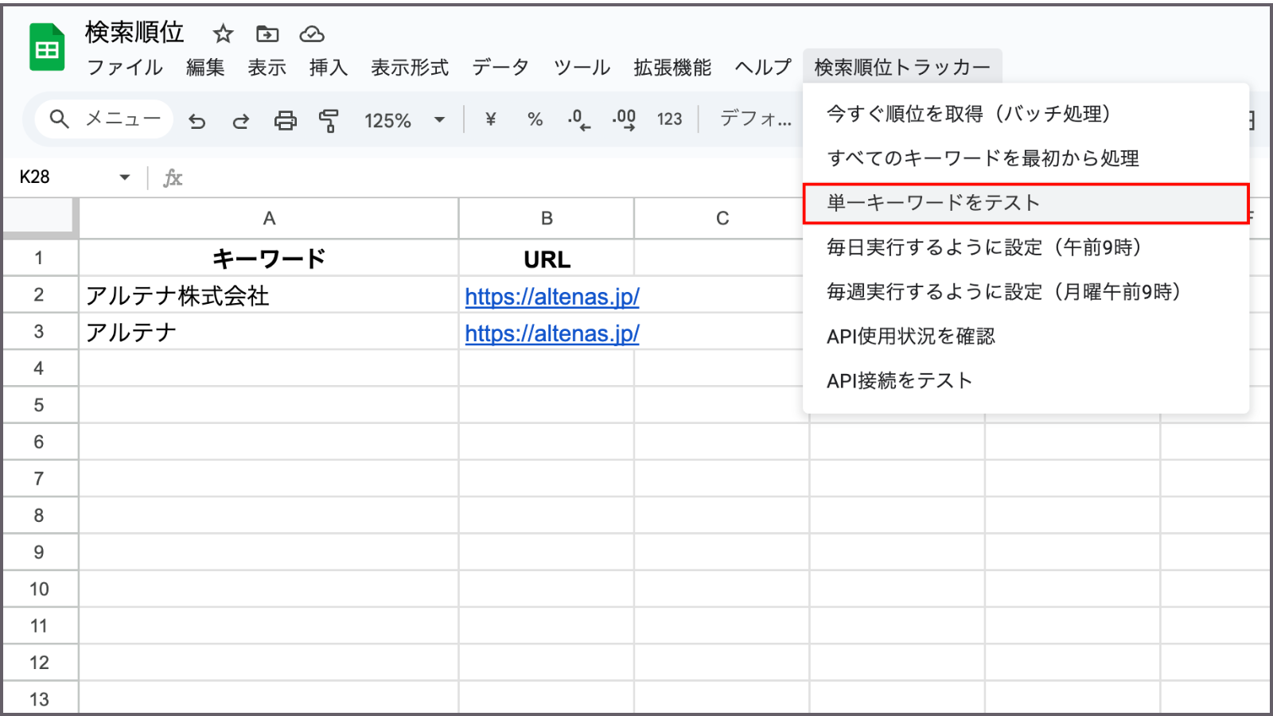Open the 125% zoom dropdown

point(404,120)
